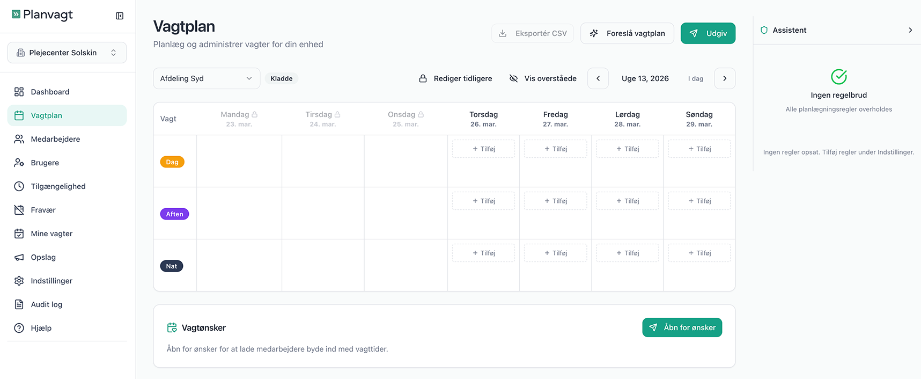The width and height of the screenshot is (921, 379).
Task: Open Tilgængelighed in the sidebar
Action: coord(67,186)
